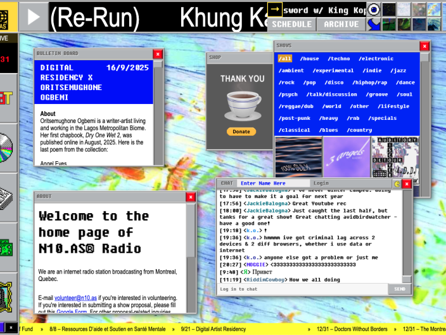
Task: Select the blue circle target icon
Action: [x=374, y=9]
